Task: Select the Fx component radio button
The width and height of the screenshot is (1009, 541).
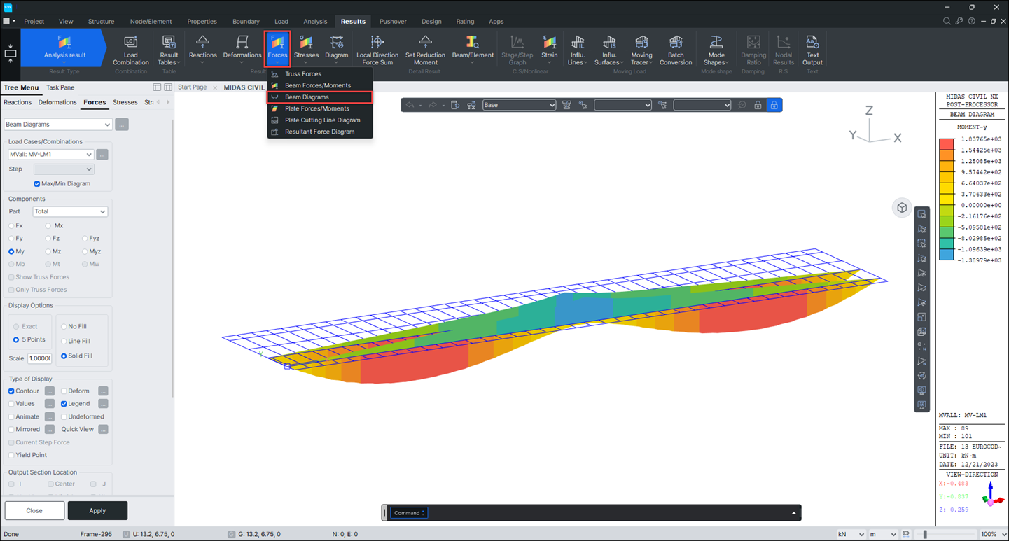Action: pos(11,226)
